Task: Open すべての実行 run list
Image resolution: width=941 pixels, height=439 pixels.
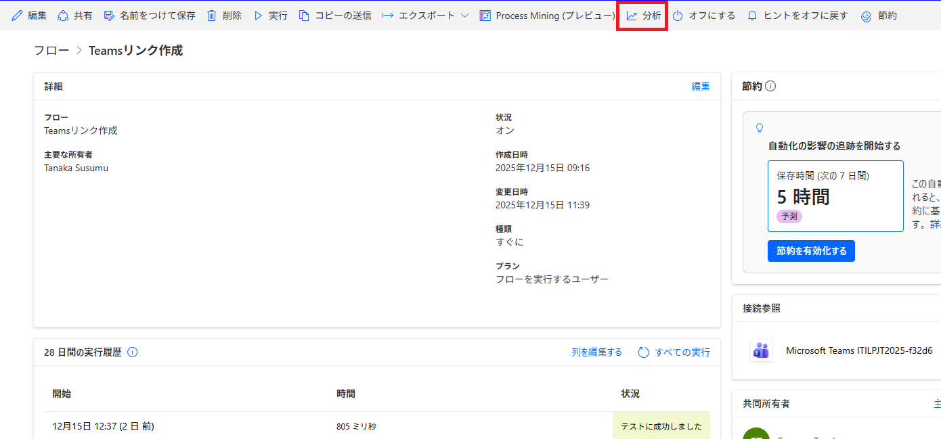Action: point(674,352)
